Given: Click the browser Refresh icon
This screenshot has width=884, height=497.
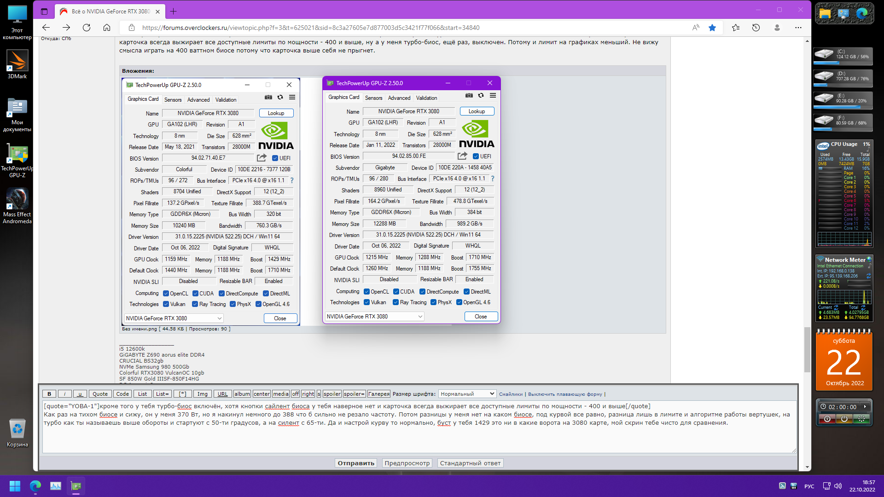Looking at the screenshot, I should click(x=87, y=28).
